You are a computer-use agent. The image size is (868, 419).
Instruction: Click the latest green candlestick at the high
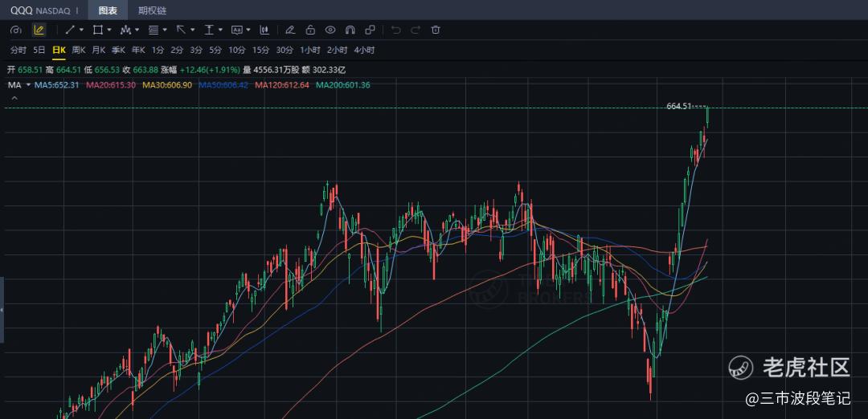click(x=707, y=117)
